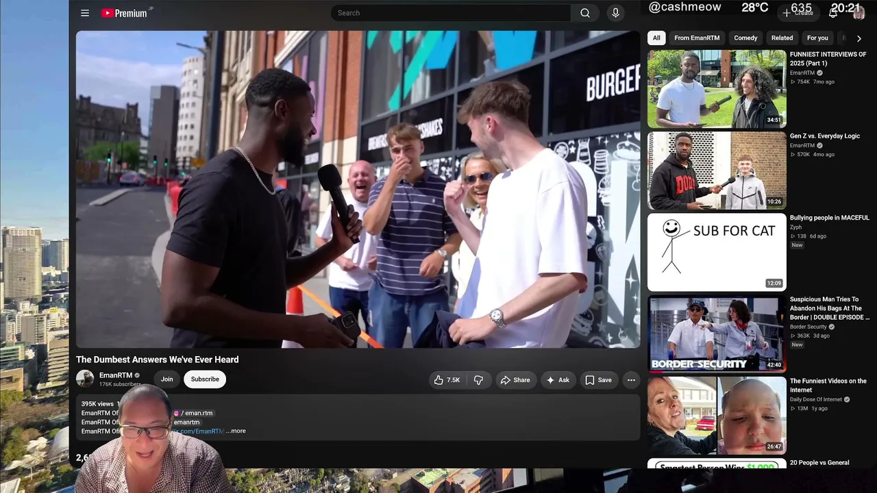Image resolution: width=877 pixels, height=493 pixels.
Task: Open the SUB FOR CAT thumbnail
Action: (717, 252)
